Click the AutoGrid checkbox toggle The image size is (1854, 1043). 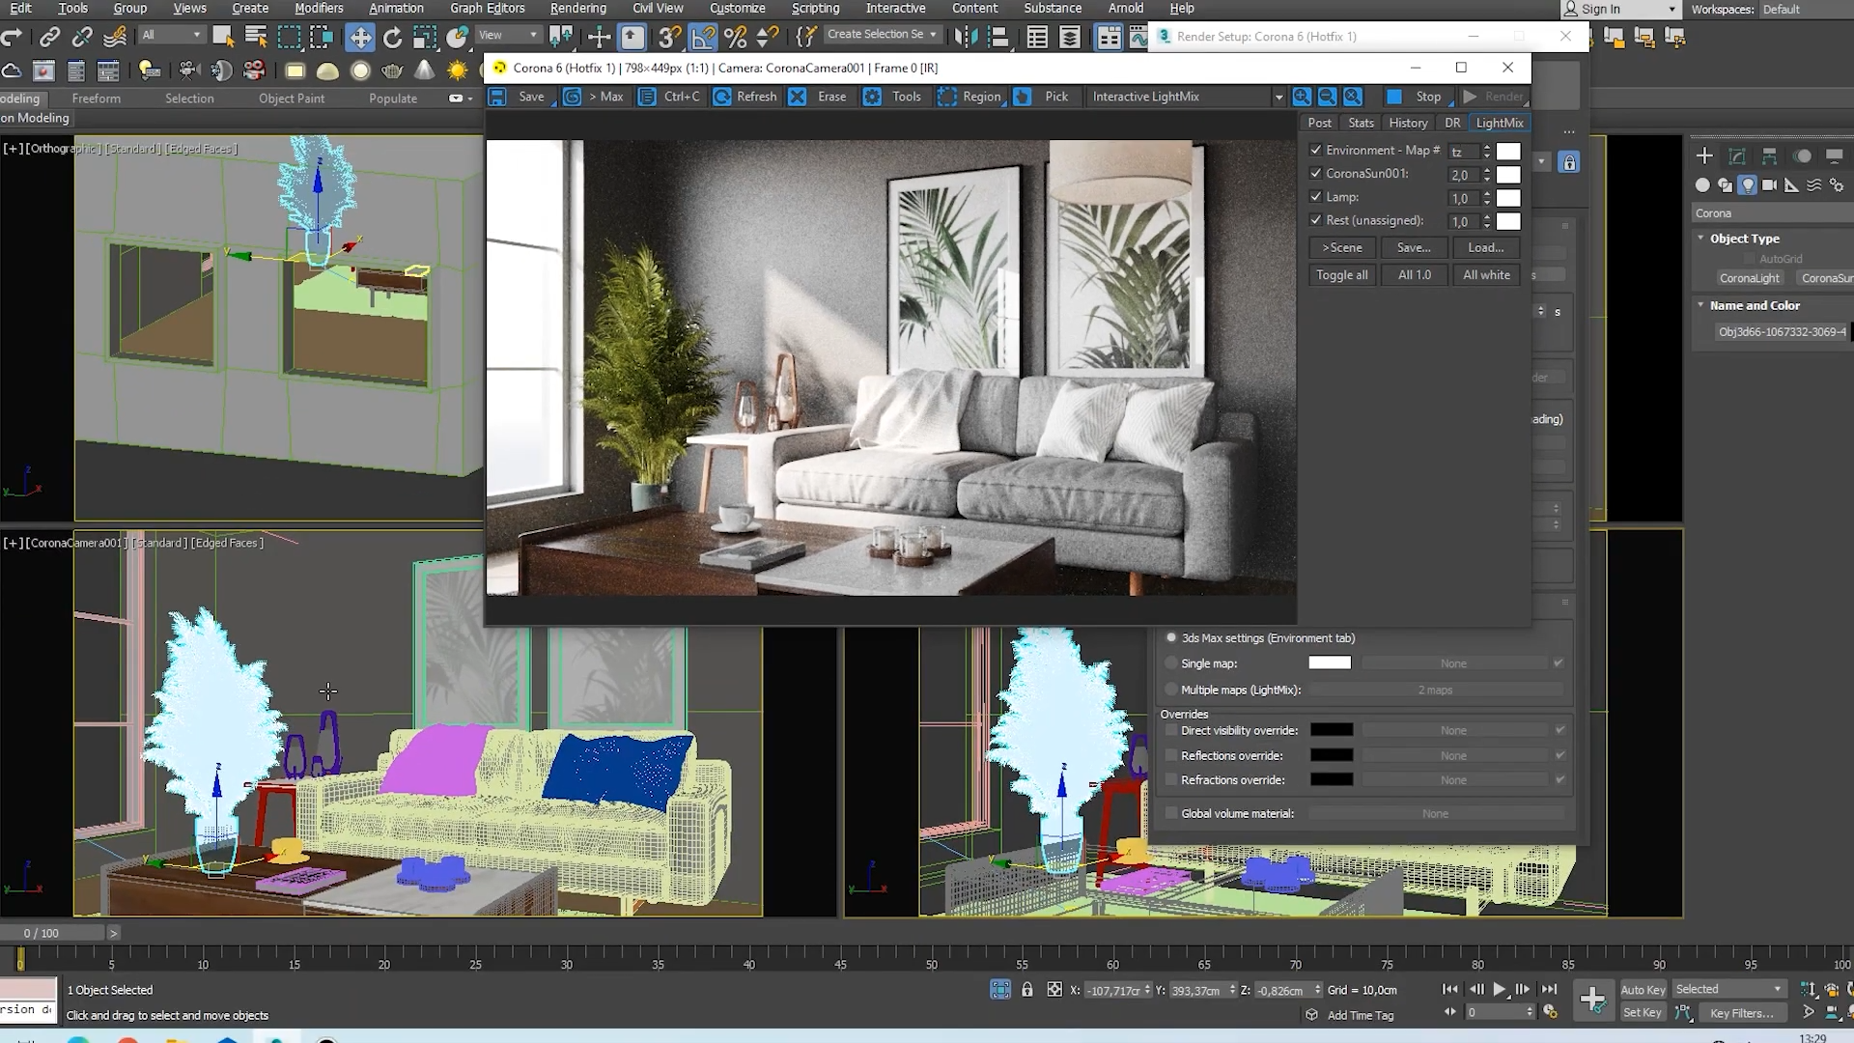1749,259
